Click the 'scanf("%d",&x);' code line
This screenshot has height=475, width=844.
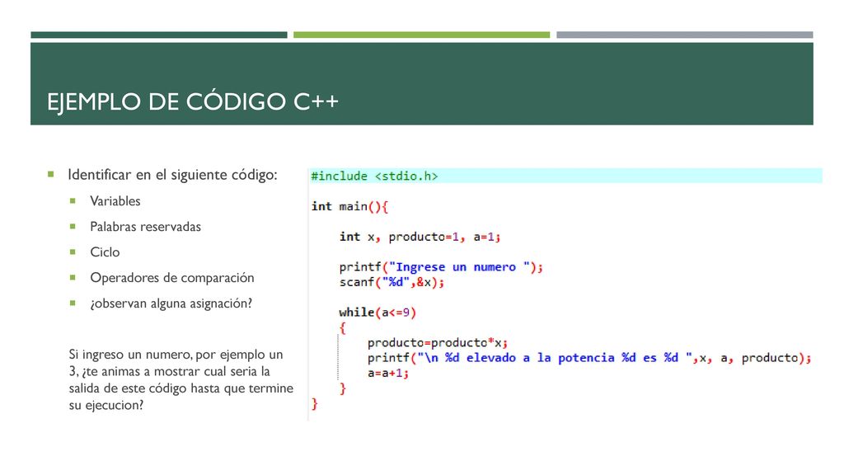[x=392, y=282]
